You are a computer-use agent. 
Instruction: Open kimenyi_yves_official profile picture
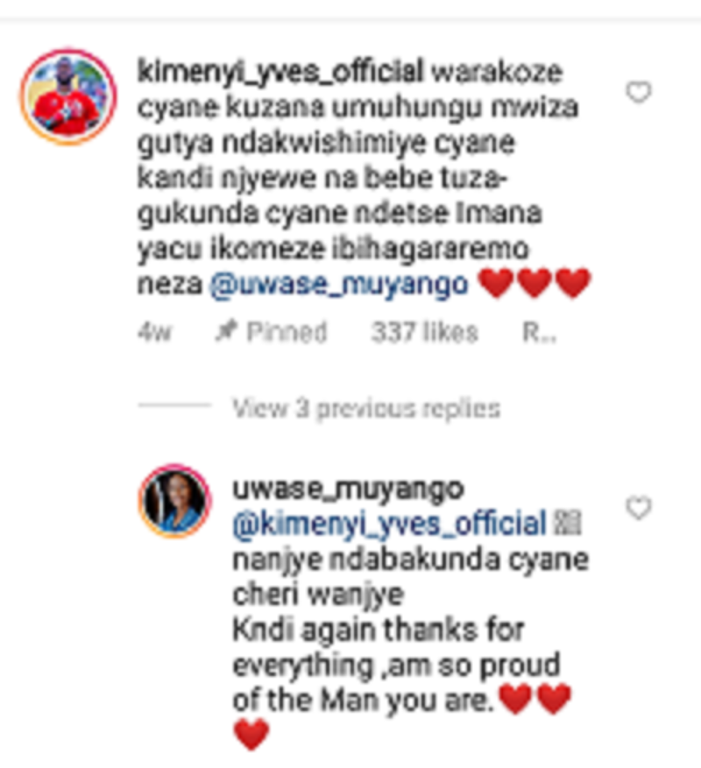click(x=68, y=96)
